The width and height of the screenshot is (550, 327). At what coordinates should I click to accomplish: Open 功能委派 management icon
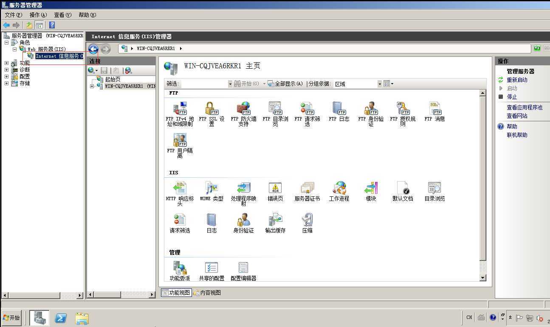[x=180, y=271]
